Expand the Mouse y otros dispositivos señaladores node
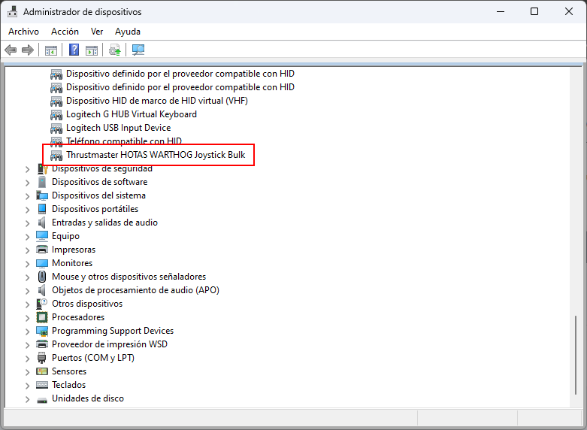Viewport: 587px width, 430px height. point(27,277)
